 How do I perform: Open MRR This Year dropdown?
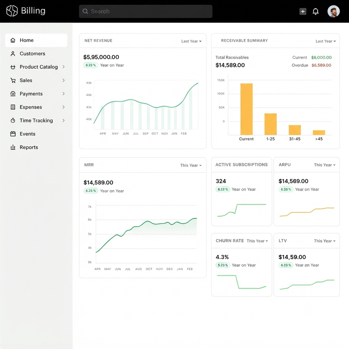191,165
